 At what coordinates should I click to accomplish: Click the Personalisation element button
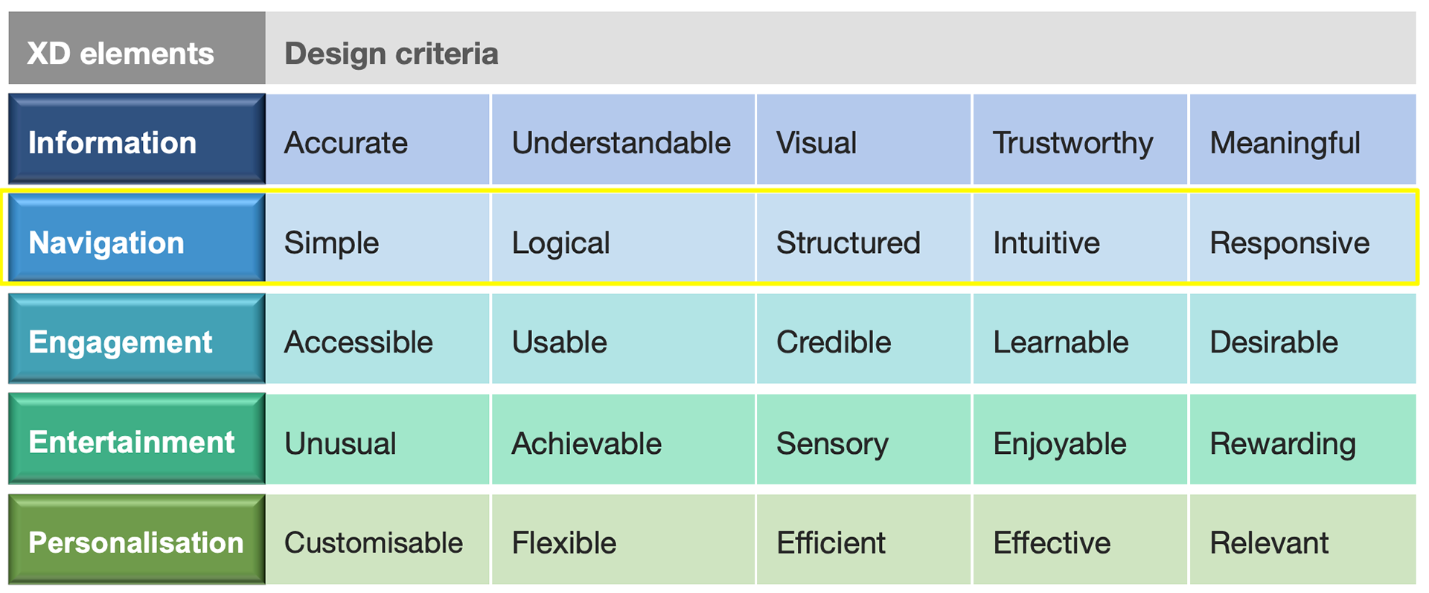pos(137,539)
